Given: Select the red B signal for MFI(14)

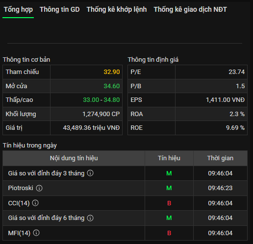Looking at the screenshot, I should click(169, 233).
